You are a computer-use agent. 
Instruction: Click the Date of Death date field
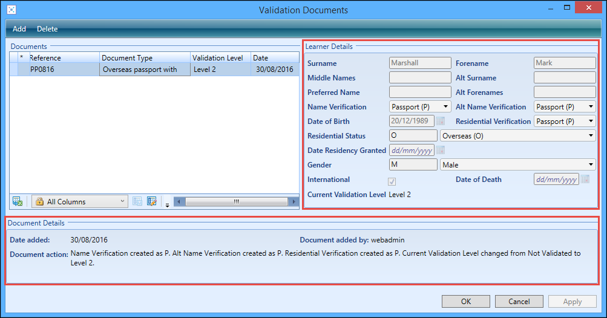click(x=556, y=179)
